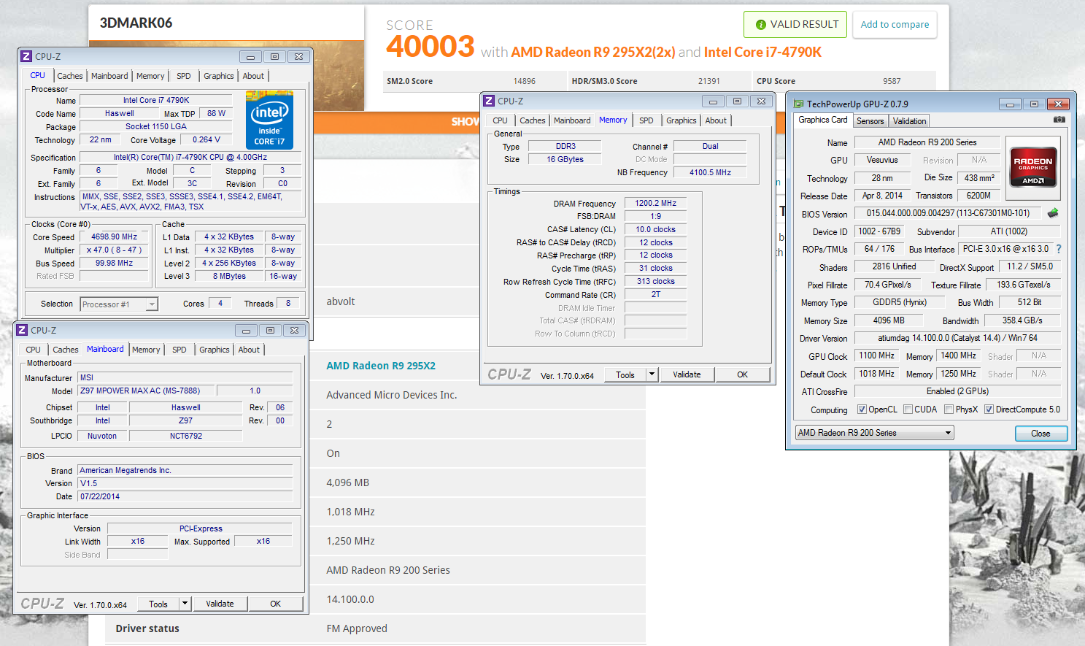This screenshot has width=1085, height=646.
Task: Open SPD tab in top-left CPU-Z window
Action: pos(184,76)
